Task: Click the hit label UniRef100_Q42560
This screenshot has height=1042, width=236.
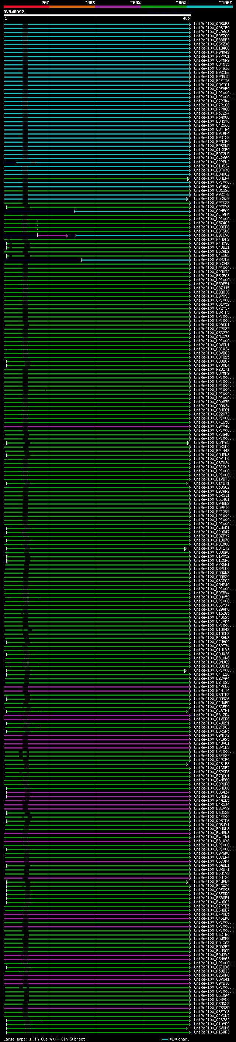Action: coord(212,125)
